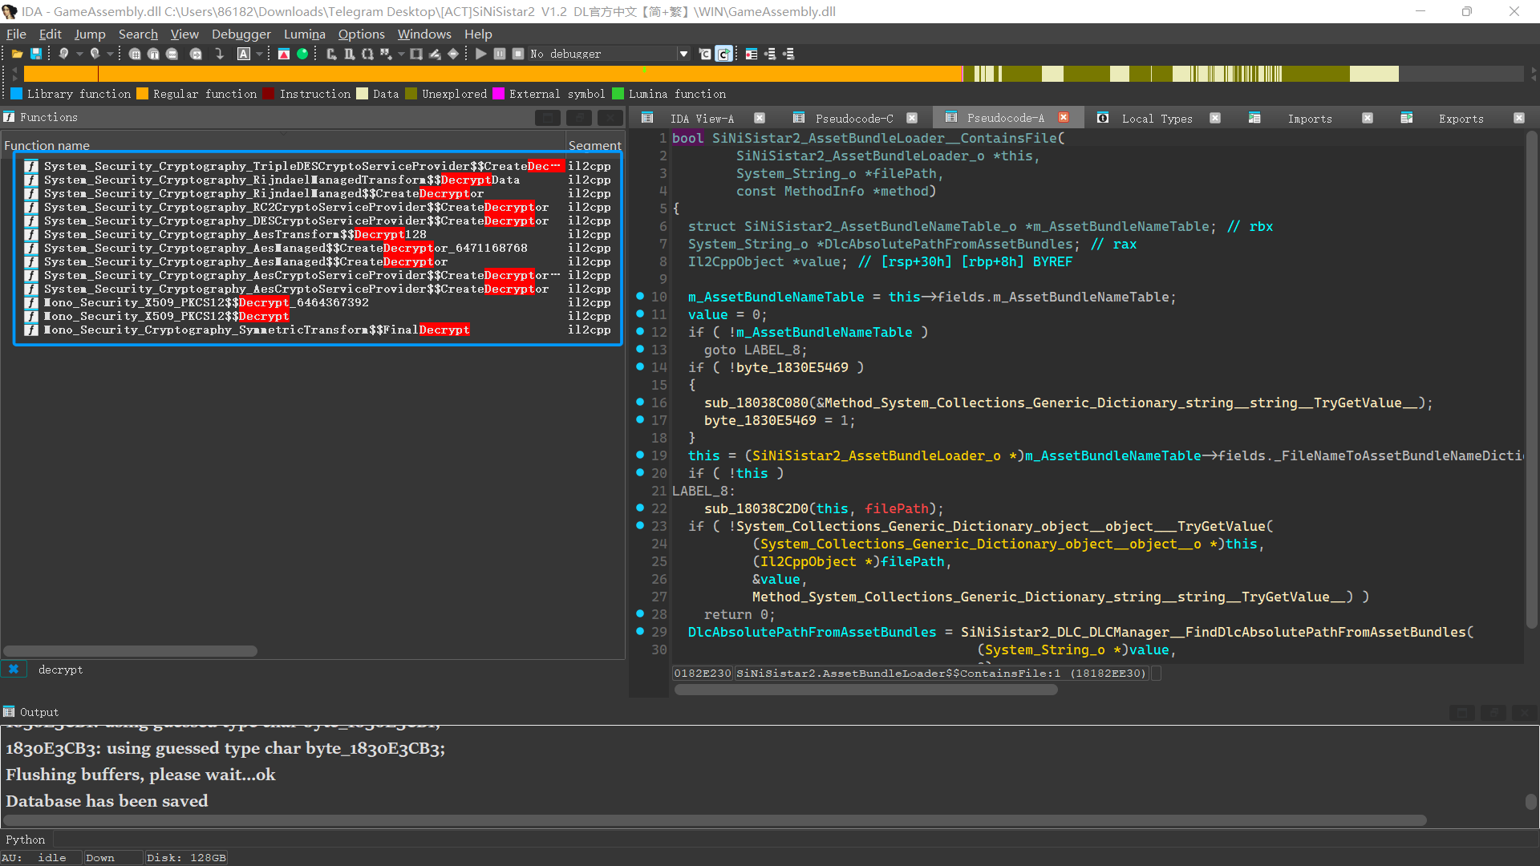This screenshot has width=1540, height=866.
Task: Click the jump down arrow icon
Action: [219, 54]
